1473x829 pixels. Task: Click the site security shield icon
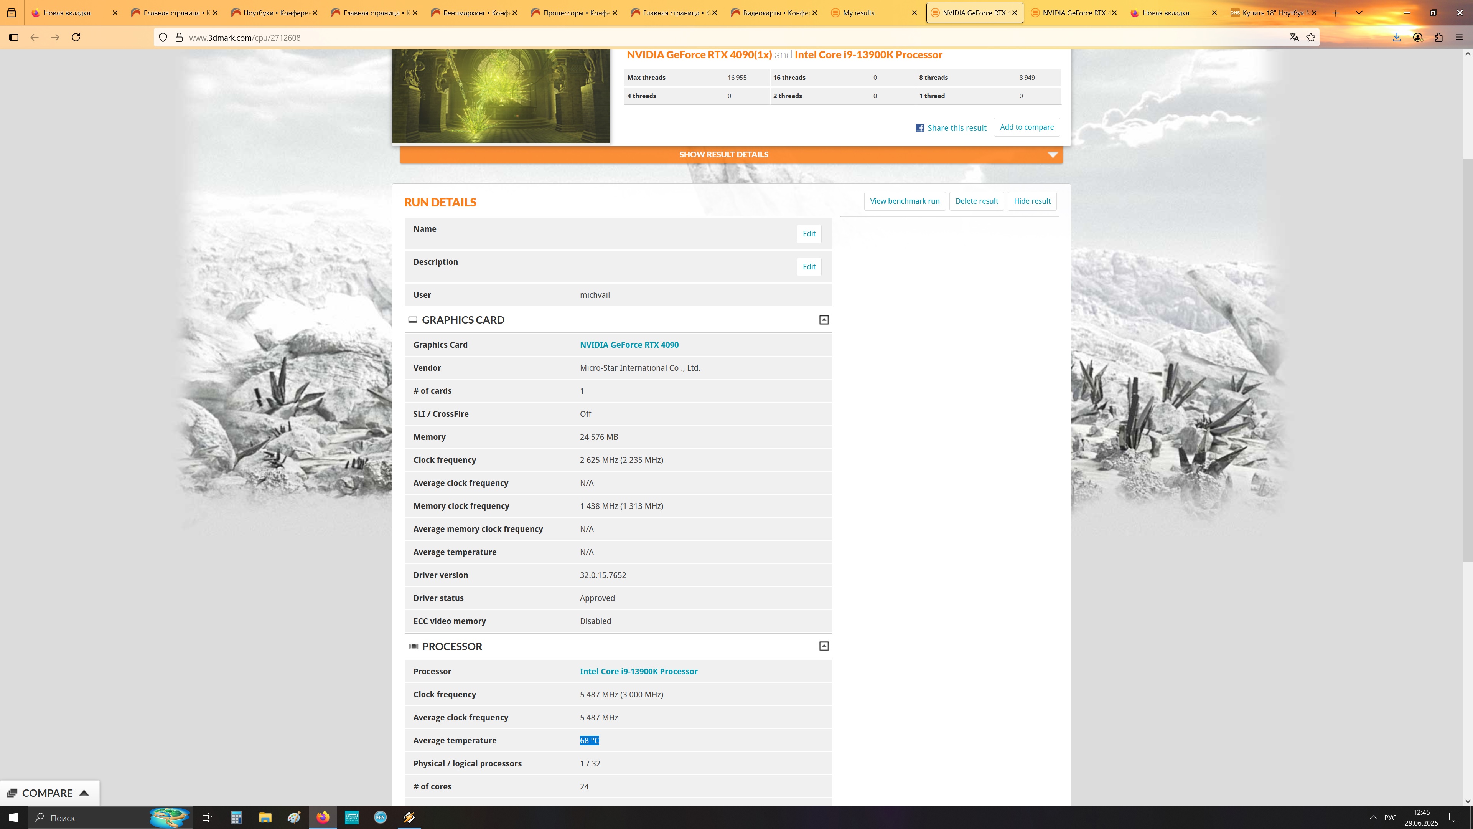(163, 37)
